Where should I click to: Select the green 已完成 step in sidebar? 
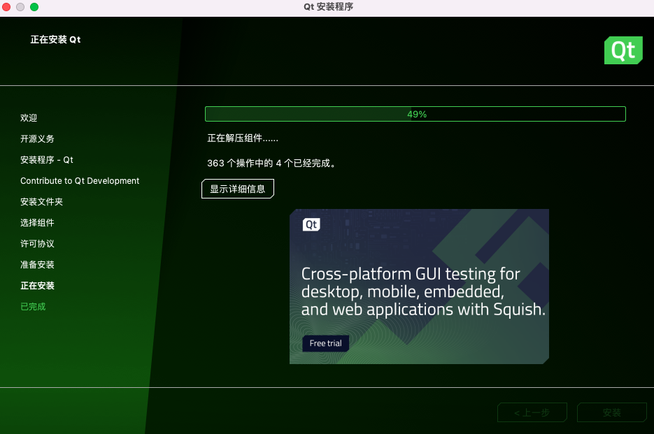tap(33, 306)
